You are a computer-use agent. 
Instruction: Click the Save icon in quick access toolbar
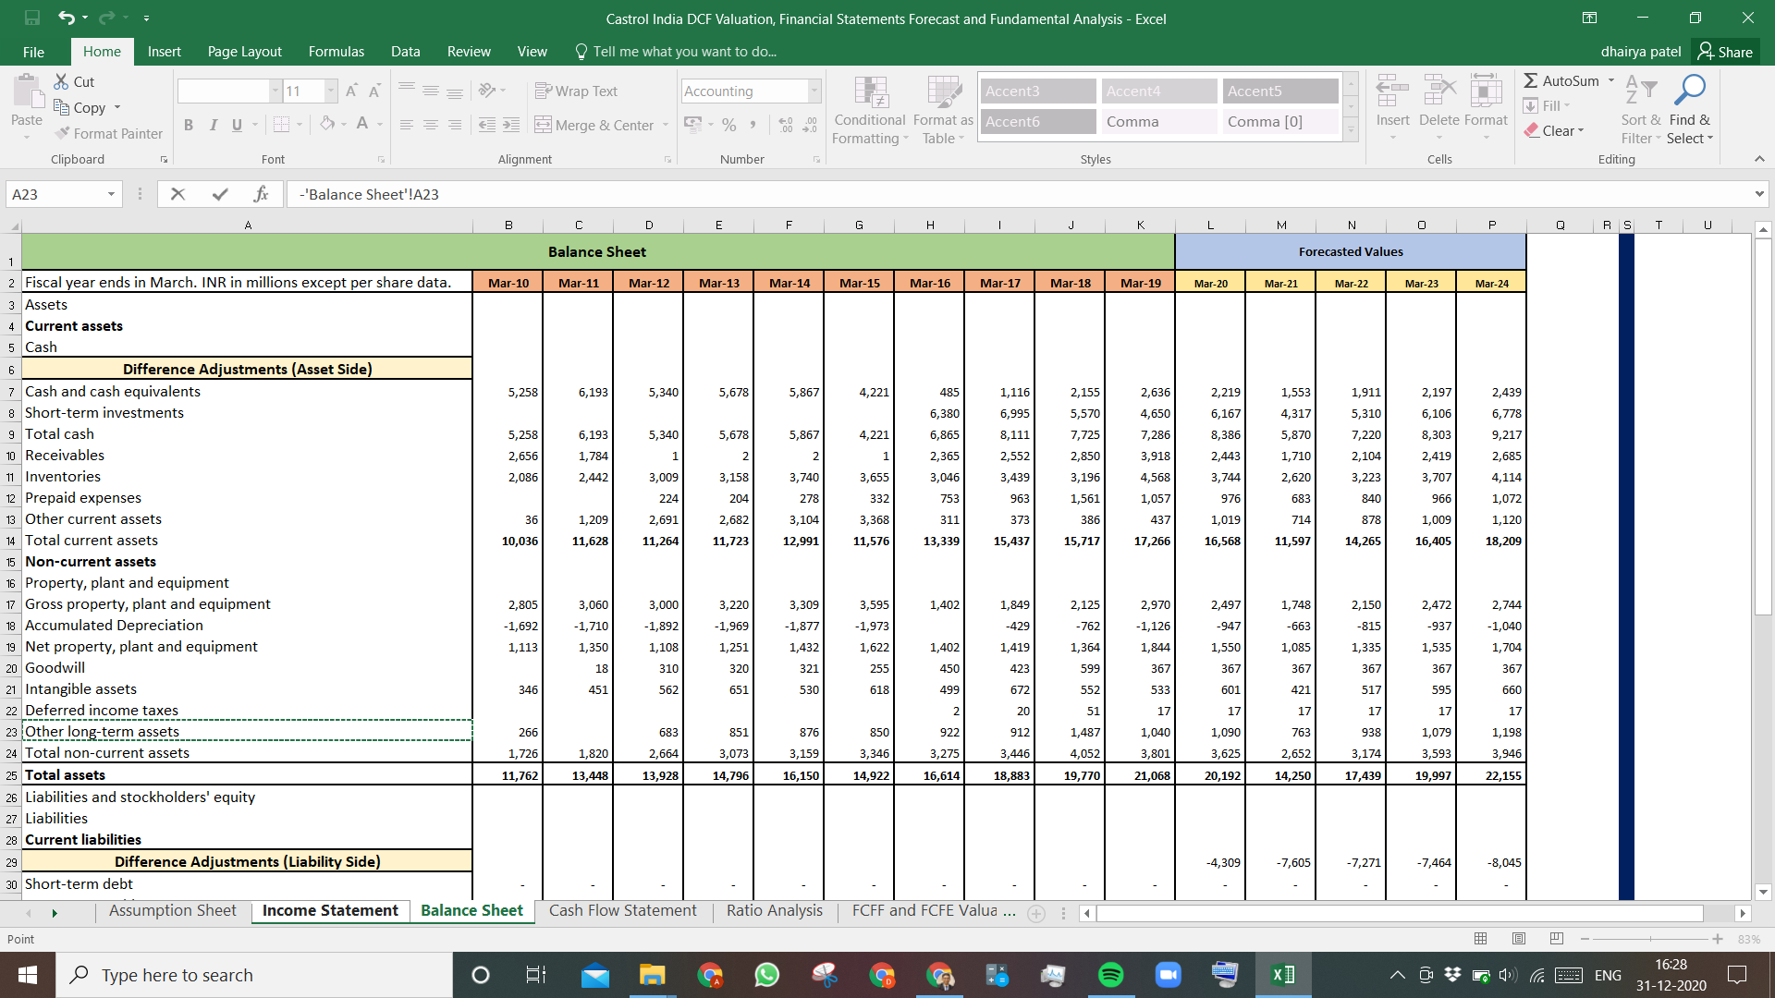[32, 18]
